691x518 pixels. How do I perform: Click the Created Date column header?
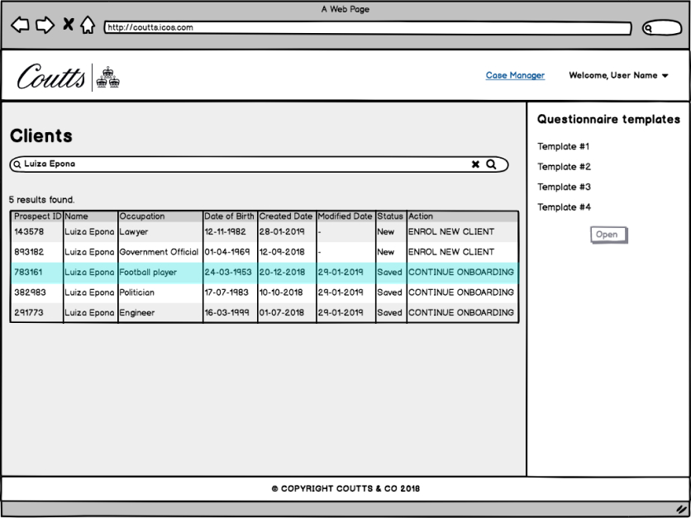click(286, 216)
